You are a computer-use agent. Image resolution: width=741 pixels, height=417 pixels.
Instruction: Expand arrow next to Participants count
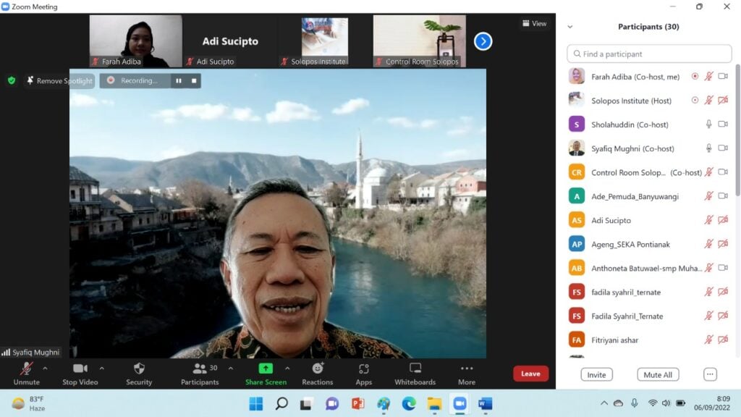tap(231, 368)
